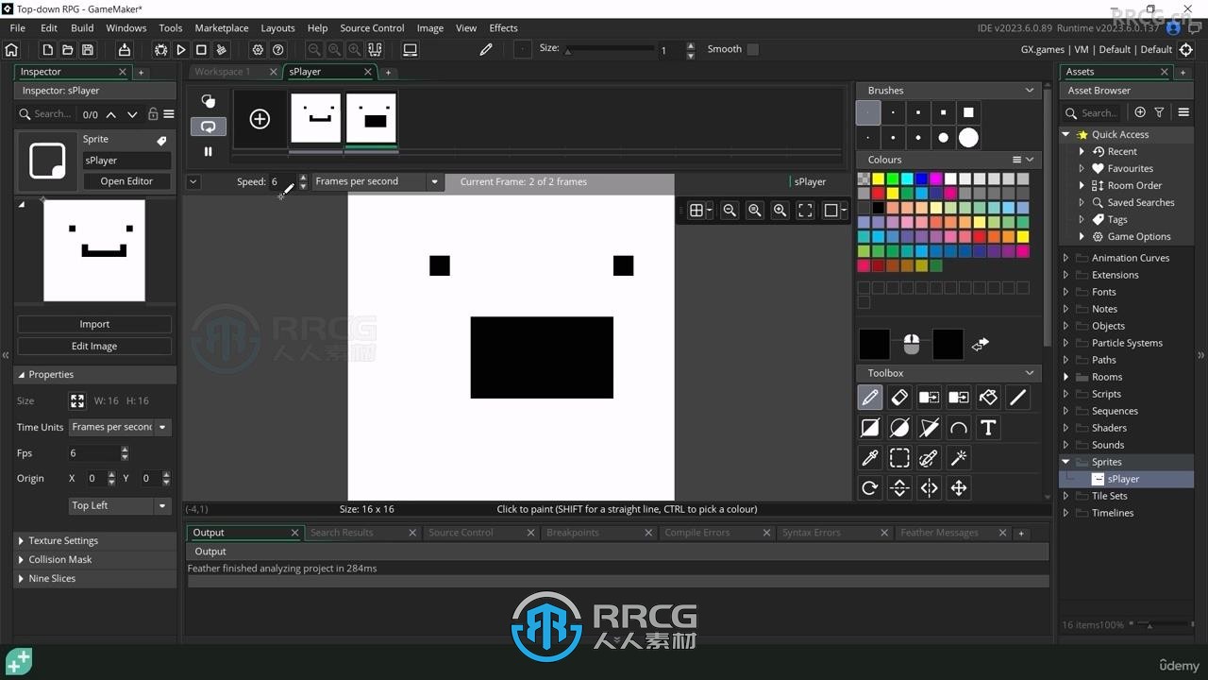Select the Fill bucket tool
The image size is (1208, 680).
pyautogui.click(x=988, y=398)
